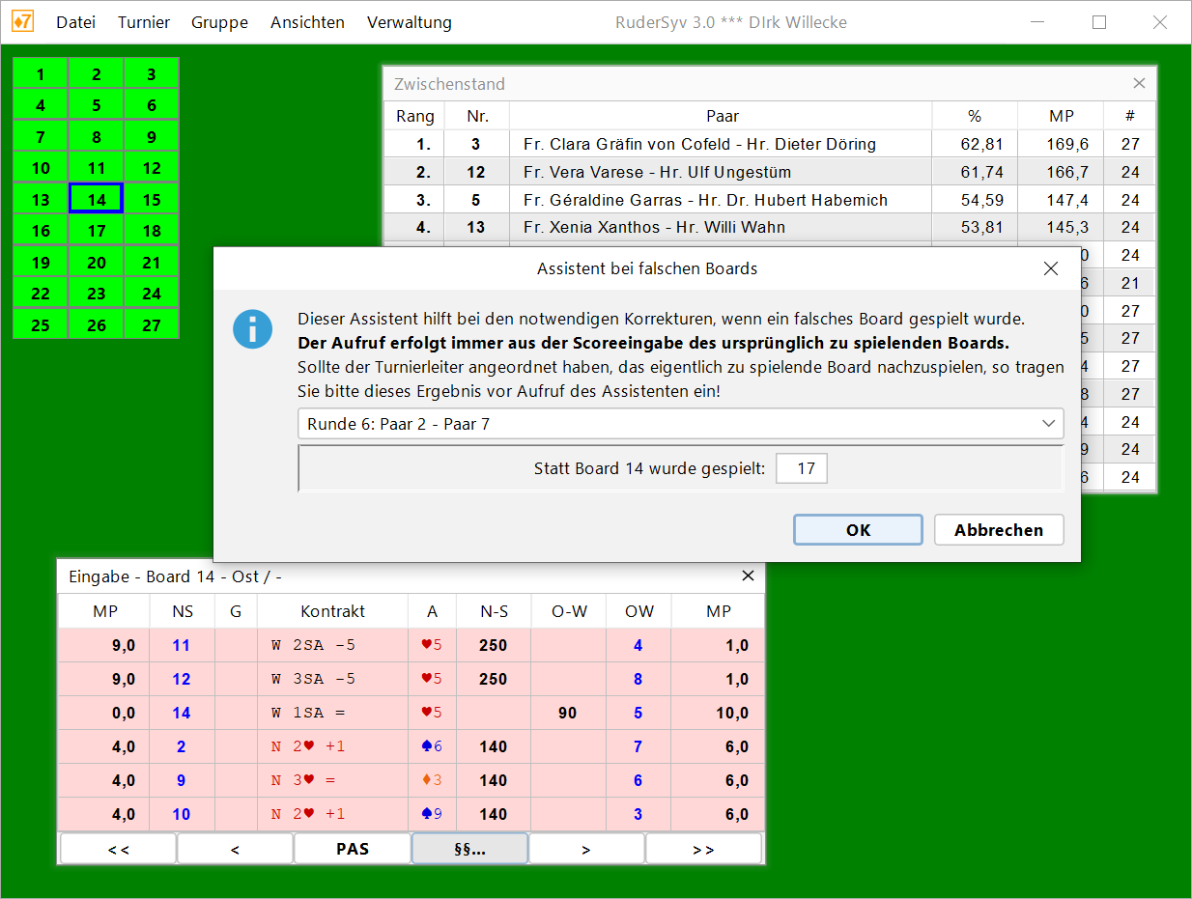Select board 27 in the board grid
1192x899 pixels.
(152, 325)
